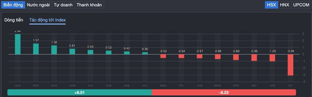Click the VIC bar valued -3.09

coord(291,65)
